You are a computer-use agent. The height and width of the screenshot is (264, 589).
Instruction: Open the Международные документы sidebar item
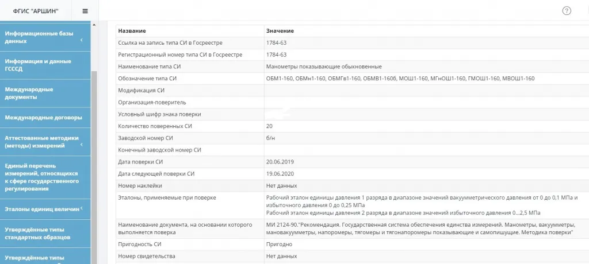tap(29, 93)
